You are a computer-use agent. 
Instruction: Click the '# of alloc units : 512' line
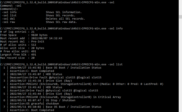[18, 45]
